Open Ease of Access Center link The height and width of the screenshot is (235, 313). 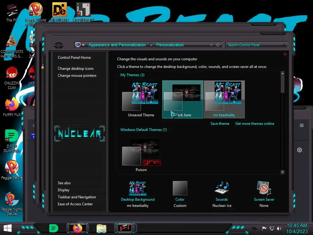[75, 204]
